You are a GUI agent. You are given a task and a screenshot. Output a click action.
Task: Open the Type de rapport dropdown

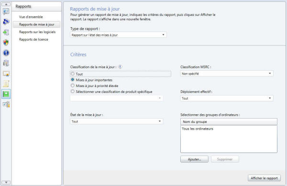[118, 35]
